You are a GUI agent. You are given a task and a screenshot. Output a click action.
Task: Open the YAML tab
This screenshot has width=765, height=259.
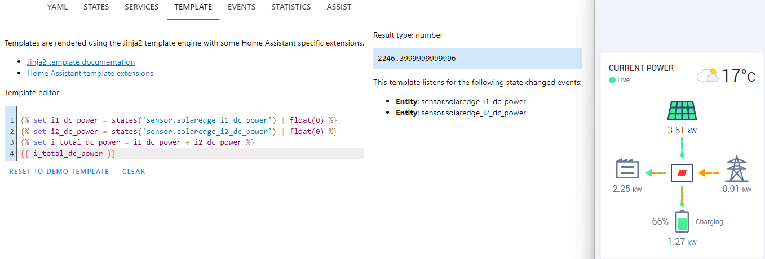(58, 7)
